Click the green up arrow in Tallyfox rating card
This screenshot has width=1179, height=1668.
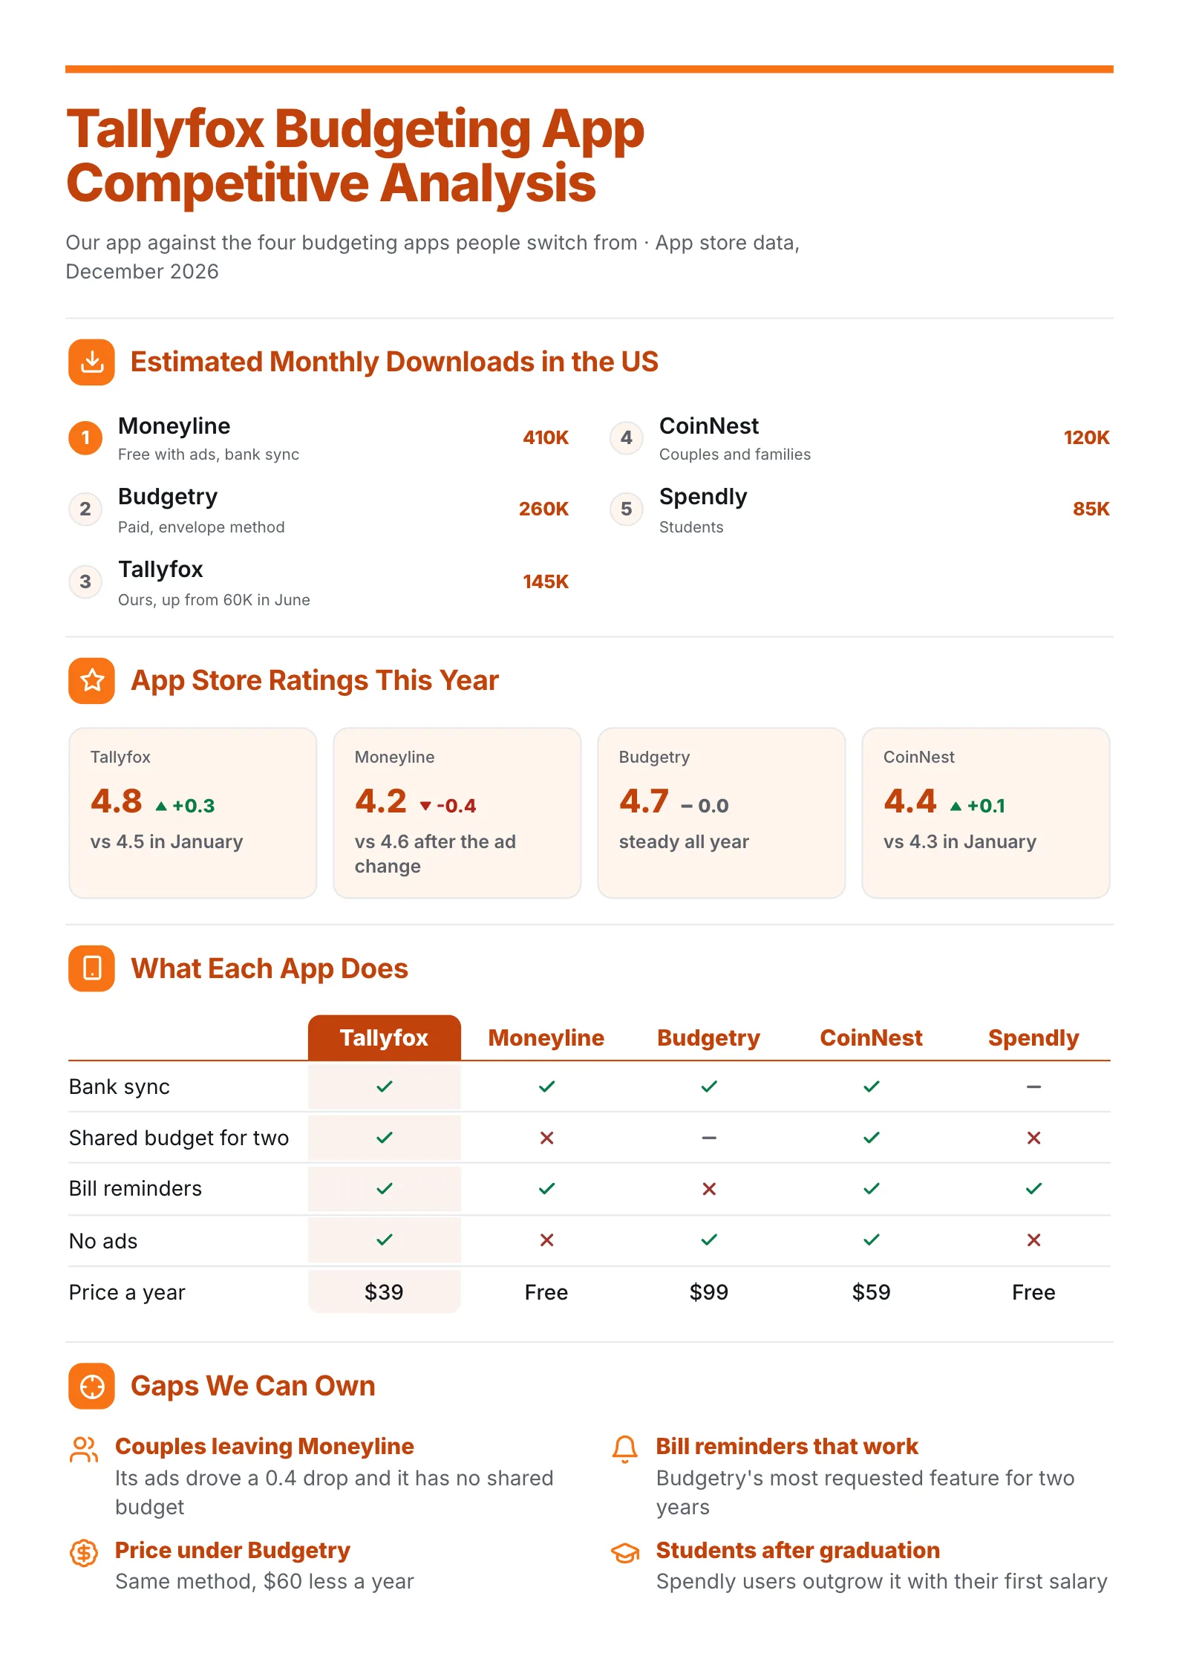161,806
